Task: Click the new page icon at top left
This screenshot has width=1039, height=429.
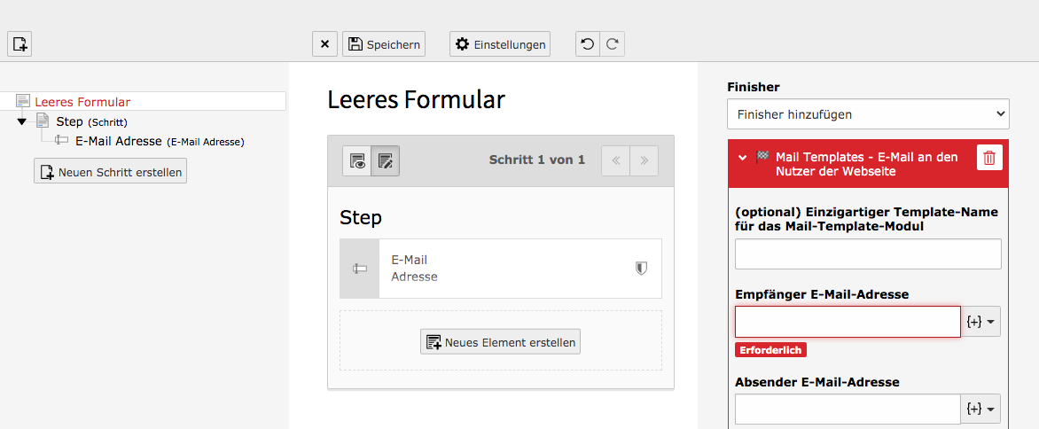Action: [x=20, y=44]
